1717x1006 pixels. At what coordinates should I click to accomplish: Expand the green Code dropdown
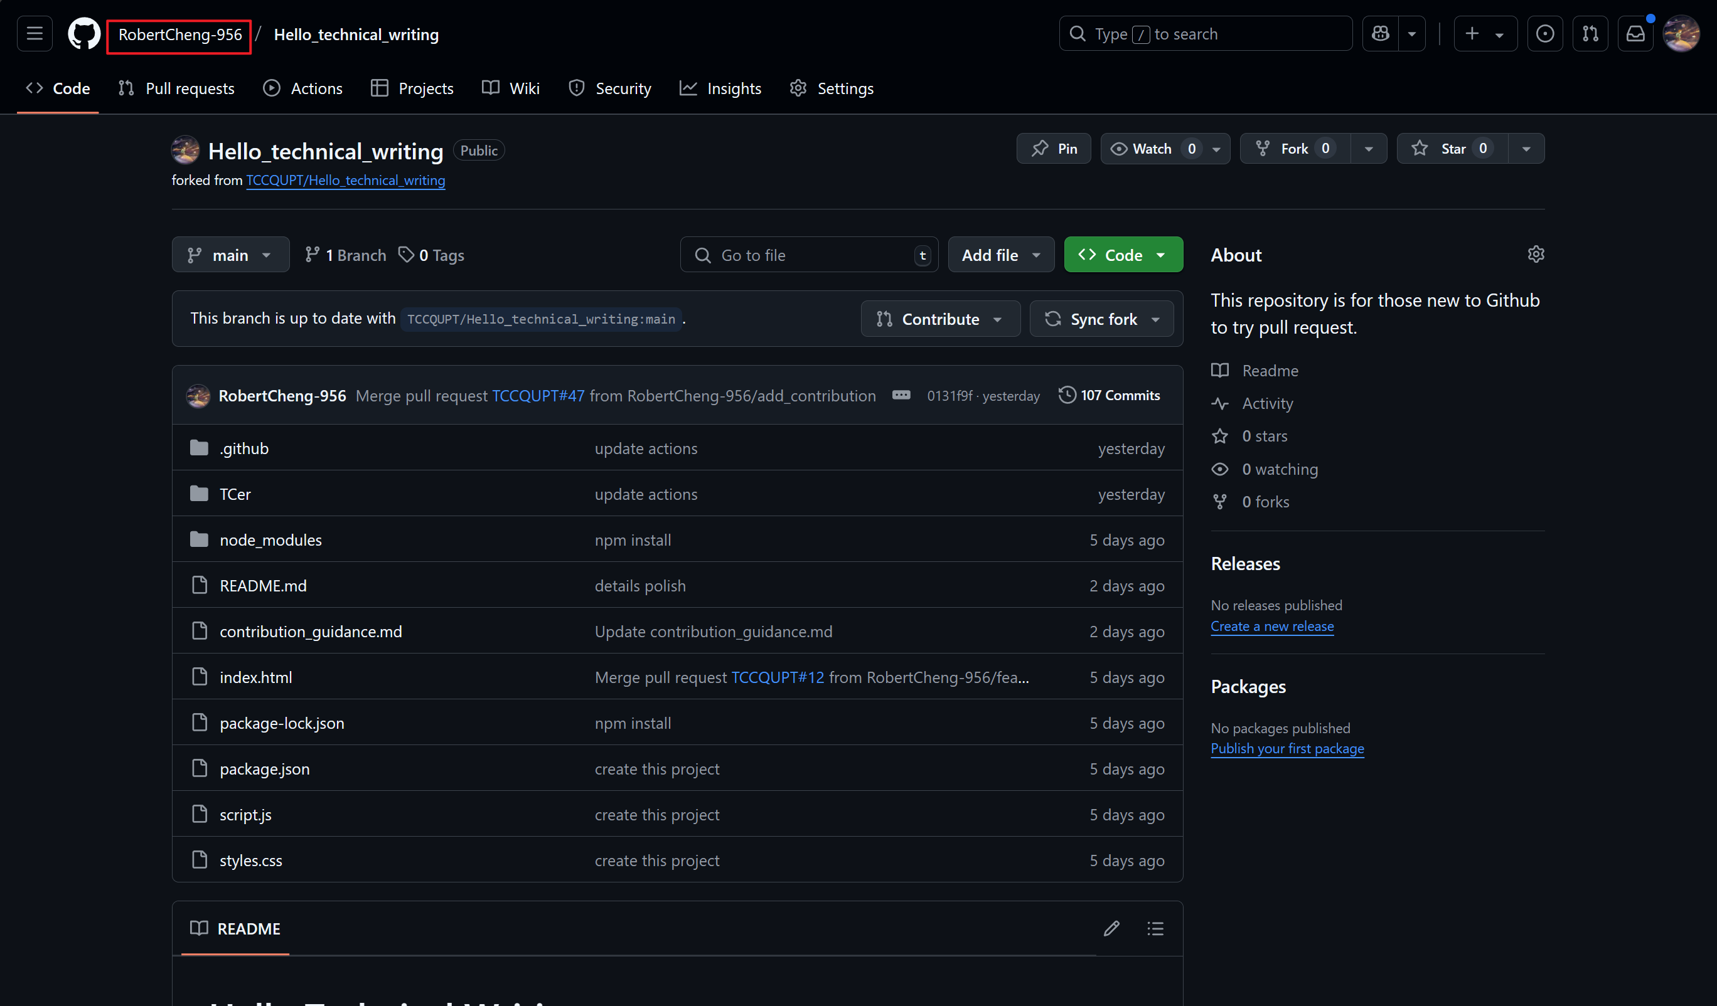[x=1123, y=255]
